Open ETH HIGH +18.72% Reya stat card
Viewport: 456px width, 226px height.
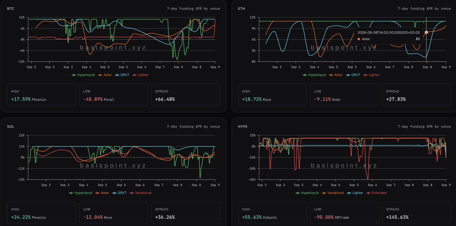pos(272,95)
